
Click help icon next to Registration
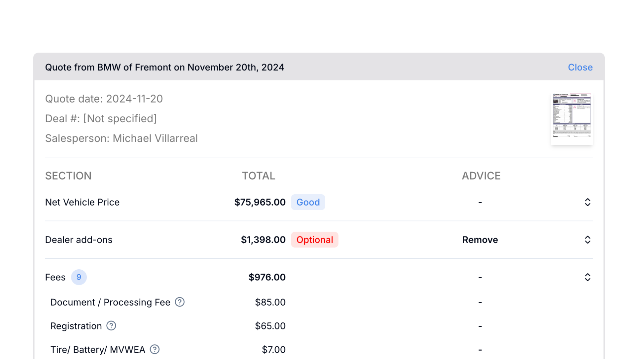111,326
